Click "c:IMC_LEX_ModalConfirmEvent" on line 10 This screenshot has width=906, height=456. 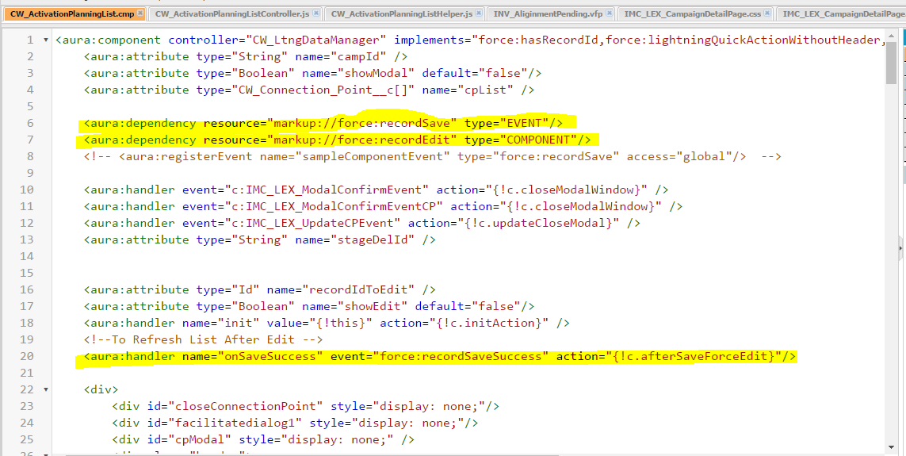(x=330, y=190)
